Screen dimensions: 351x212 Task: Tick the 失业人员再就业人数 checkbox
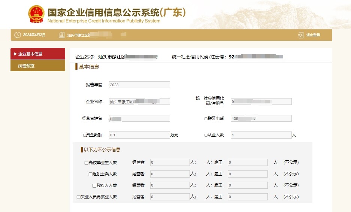[x=79, y=197]
